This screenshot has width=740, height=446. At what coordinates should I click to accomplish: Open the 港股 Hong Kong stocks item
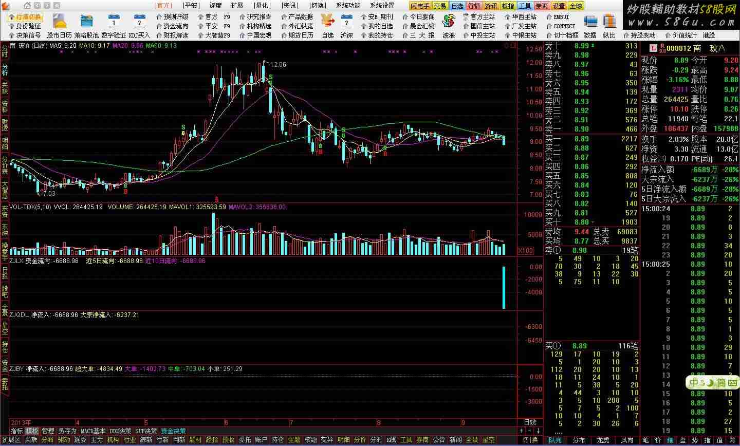click(x=709, y=35)
